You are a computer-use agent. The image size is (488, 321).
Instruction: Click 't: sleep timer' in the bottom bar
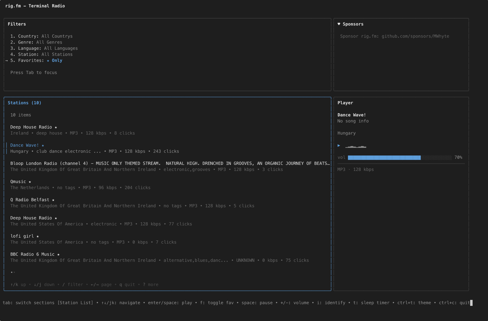[371, 303]
